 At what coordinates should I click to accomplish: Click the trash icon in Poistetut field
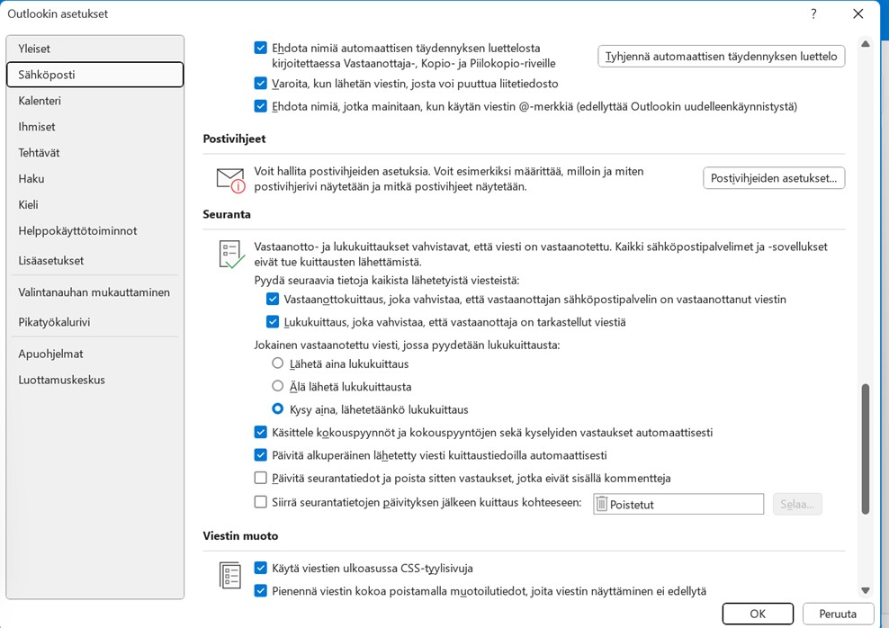(602, 504)
